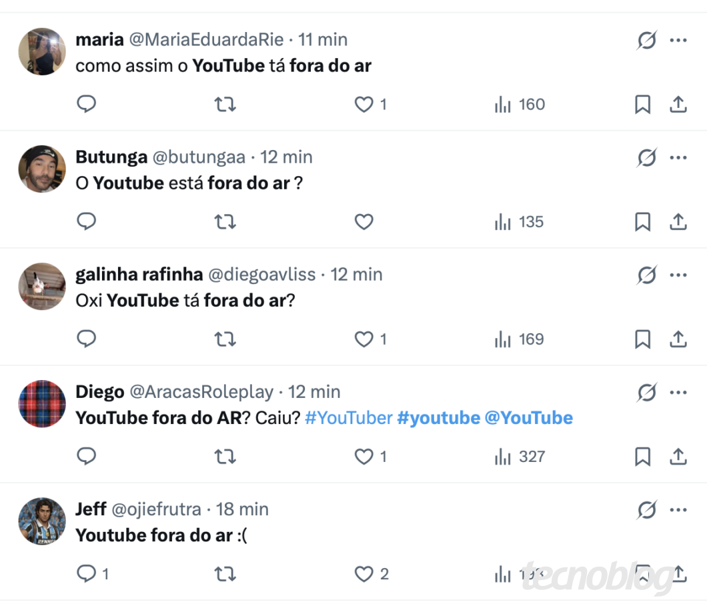The image size is (707, 612).
Task: View Jeff's avatar profile
Action: [42, 521]
